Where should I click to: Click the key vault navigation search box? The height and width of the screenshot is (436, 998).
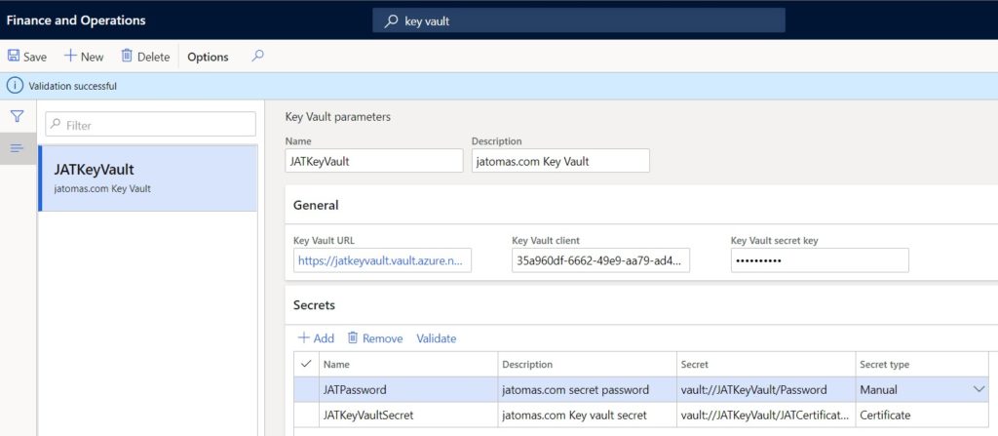(579, 20)
